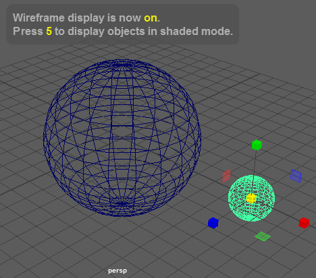Click the top pole of the large sphere
This screenshot has width=316, height=278.
click(122, 65)
